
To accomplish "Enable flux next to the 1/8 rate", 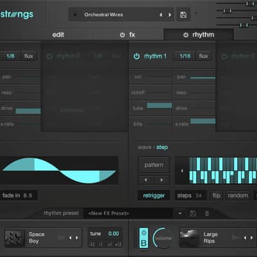I will pyautogui.click(x=28, y=56).
